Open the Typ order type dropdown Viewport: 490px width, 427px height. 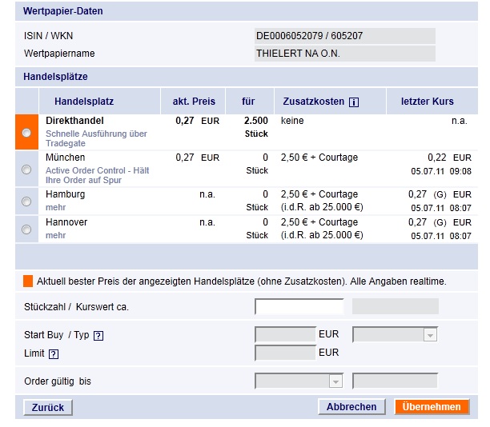pyautogui.click(x=395, y=335)
